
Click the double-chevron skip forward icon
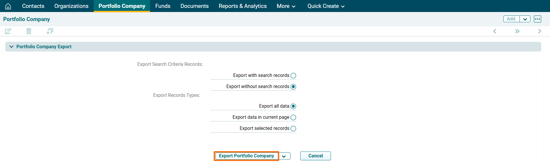point(517,31)
